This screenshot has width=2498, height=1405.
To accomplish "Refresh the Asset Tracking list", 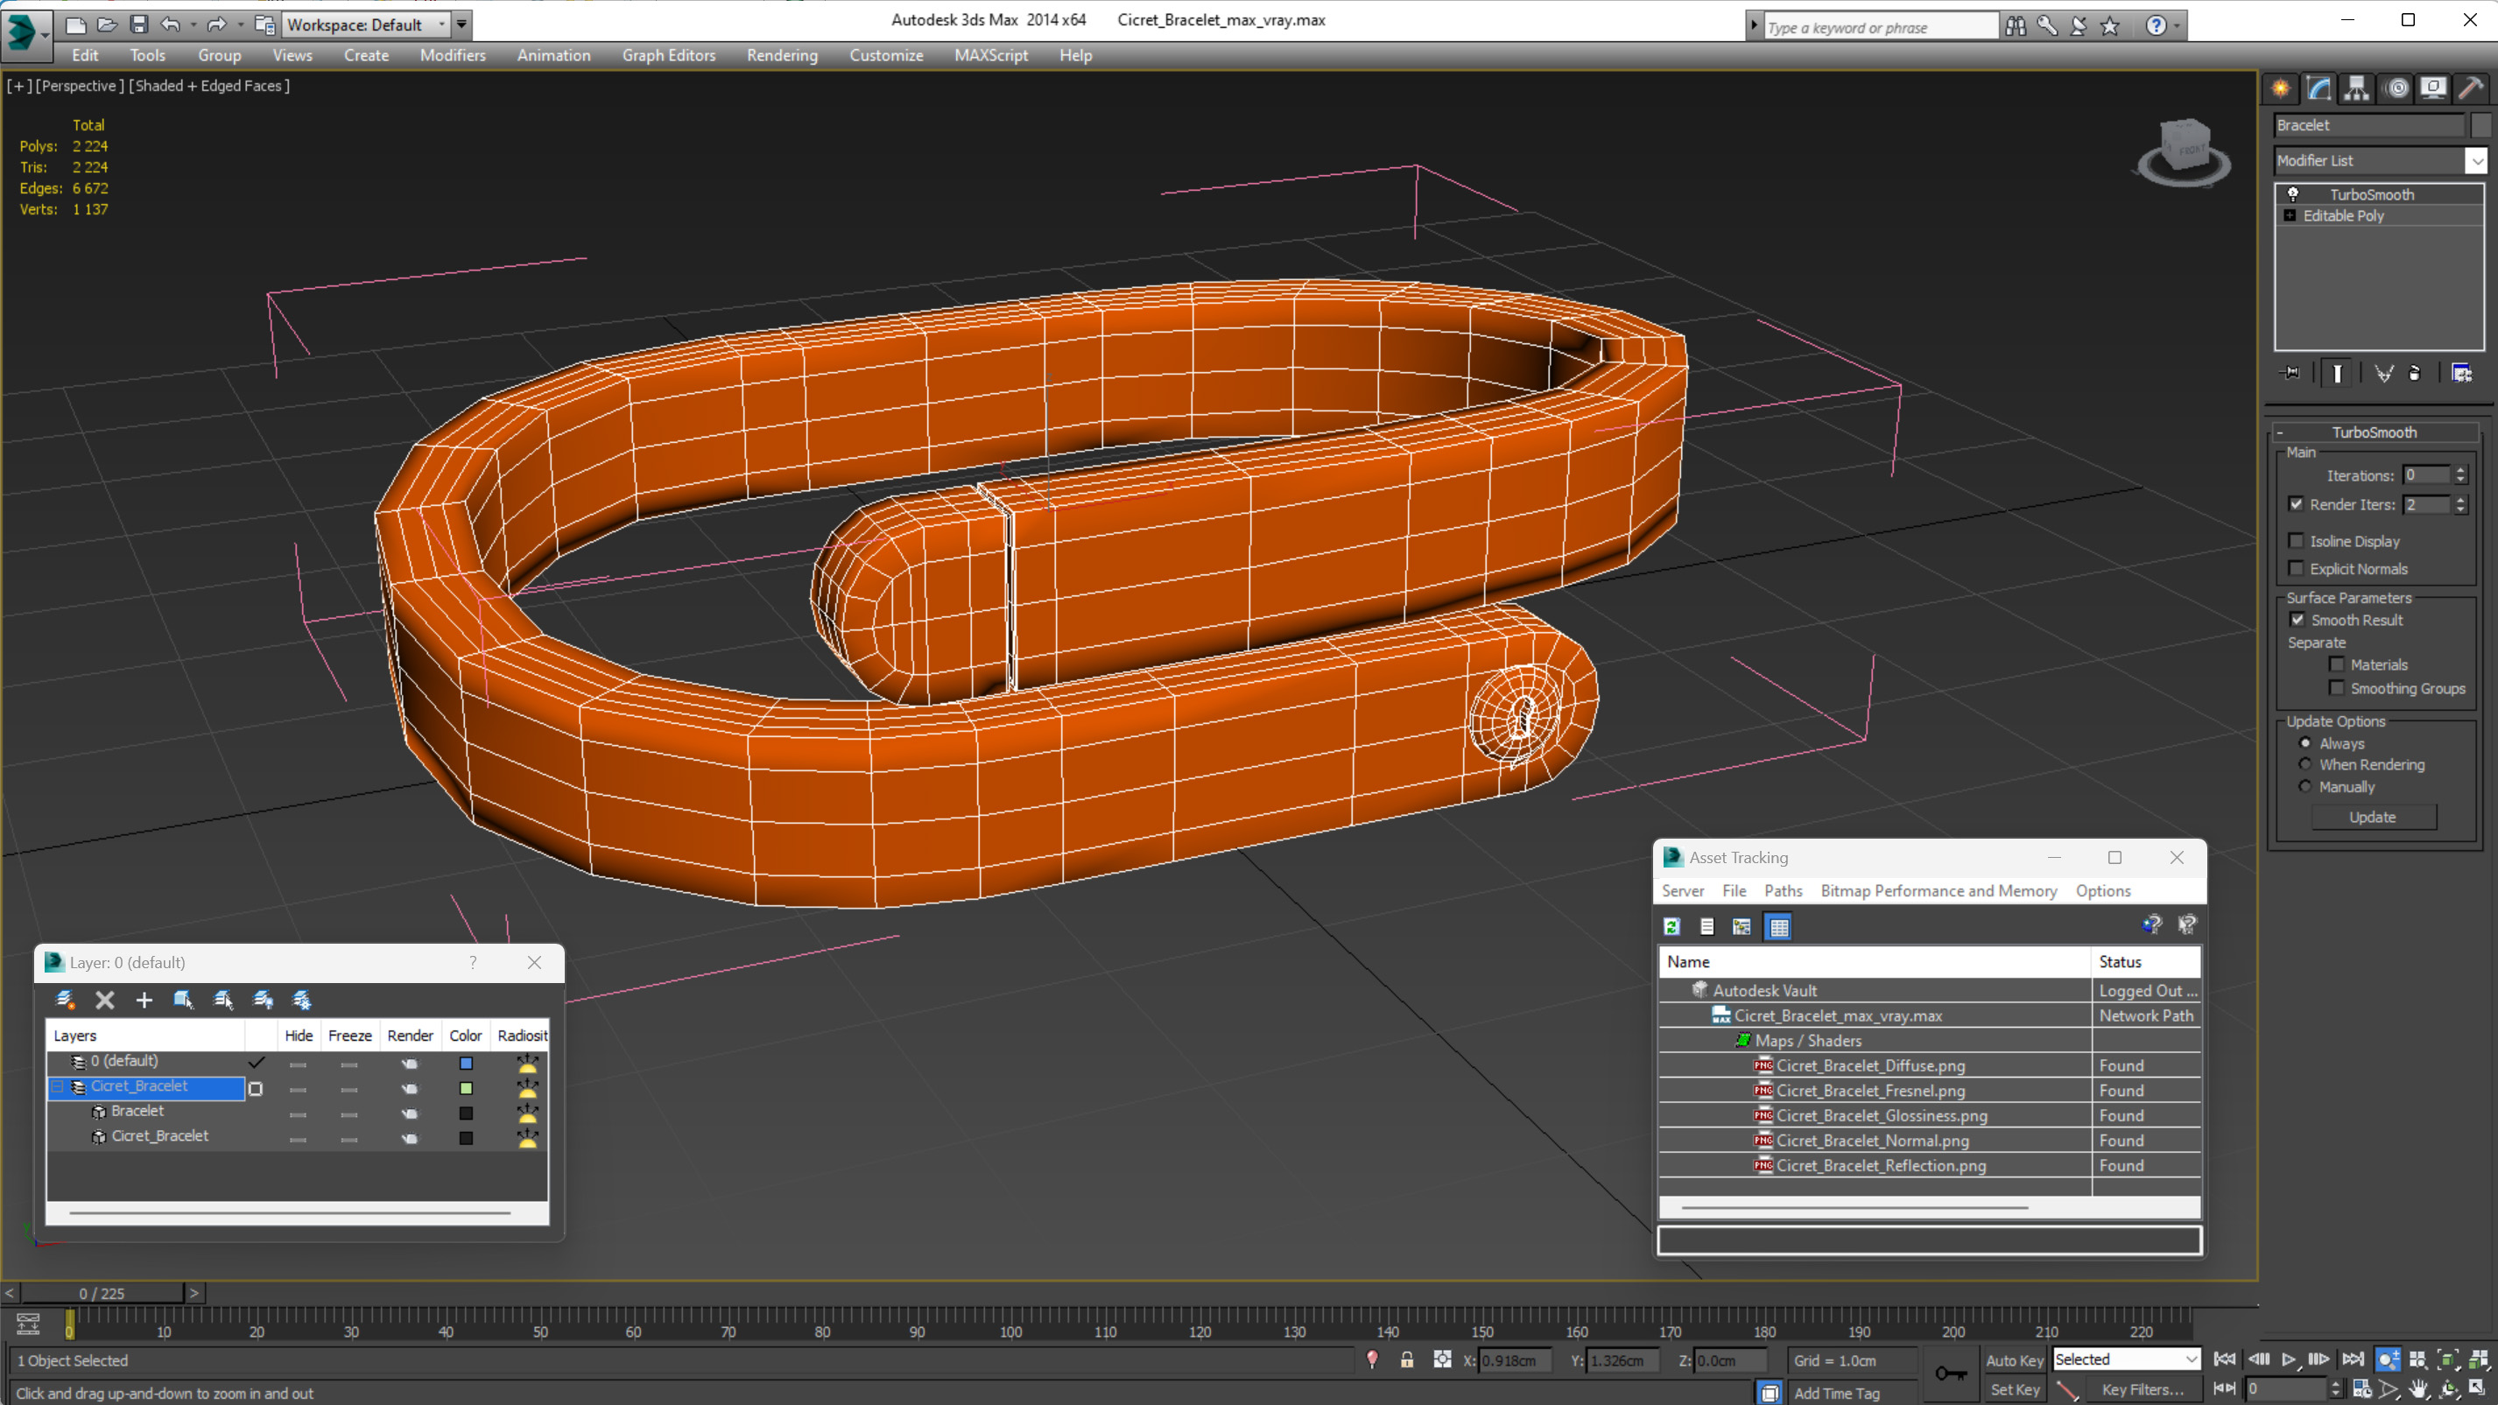I will (x=1671, y=927).
